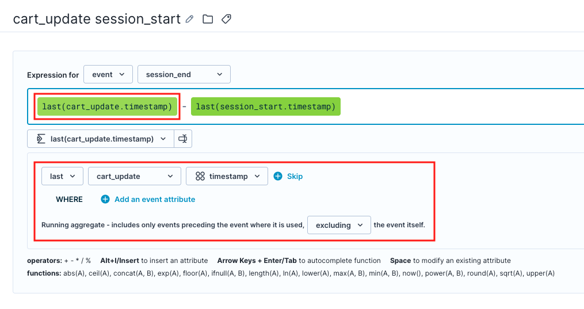Open the session_end dropdown
This screenshot has height=309, width=584.
tap(184, 74)
